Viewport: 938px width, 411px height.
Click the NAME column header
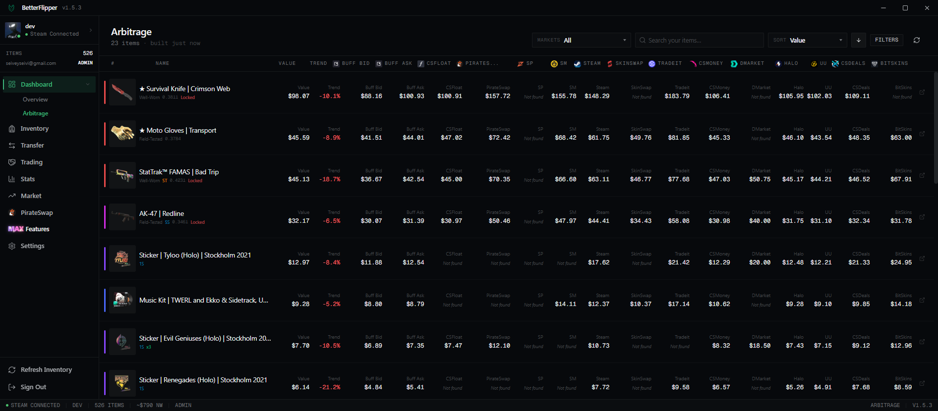(162, 63)
